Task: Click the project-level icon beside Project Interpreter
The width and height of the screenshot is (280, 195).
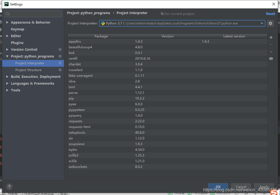Action: pyautogui.click(x=60, y=63)
